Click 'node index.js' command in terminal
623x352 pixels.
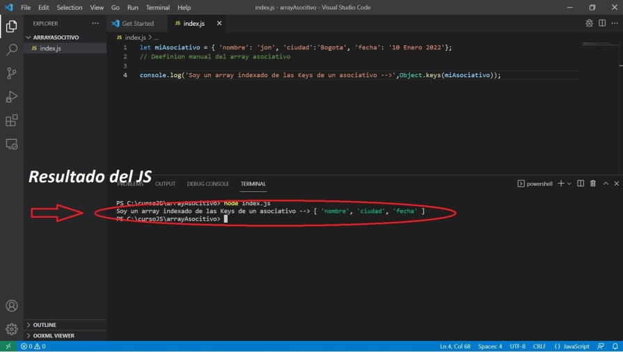tap(247, 203)
